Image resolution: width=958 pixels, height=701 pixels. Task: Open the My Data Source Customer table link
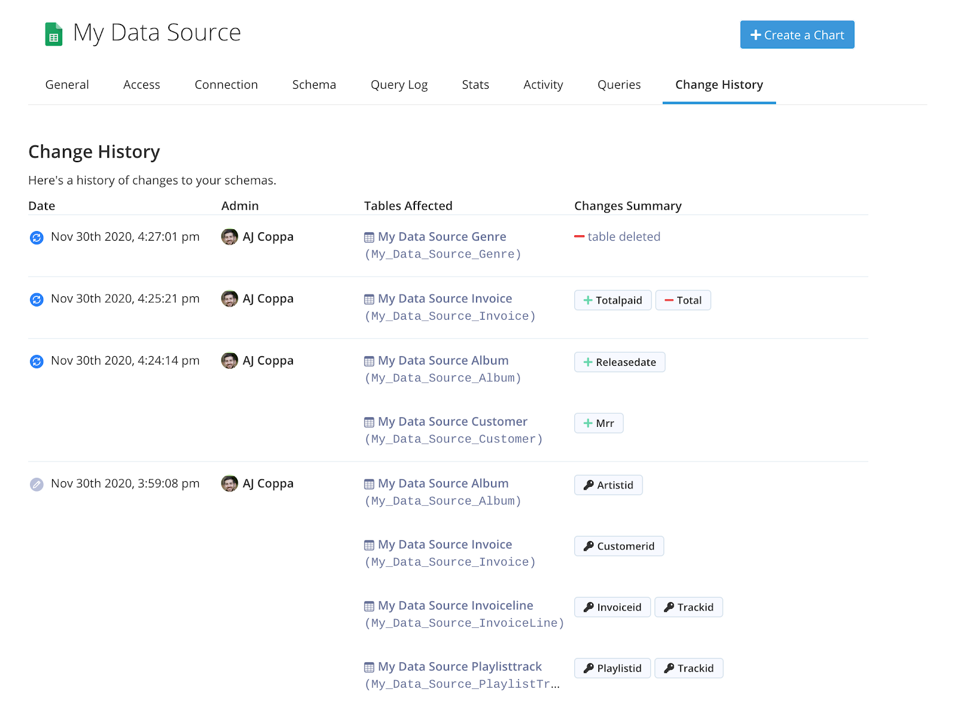[453, 421]
